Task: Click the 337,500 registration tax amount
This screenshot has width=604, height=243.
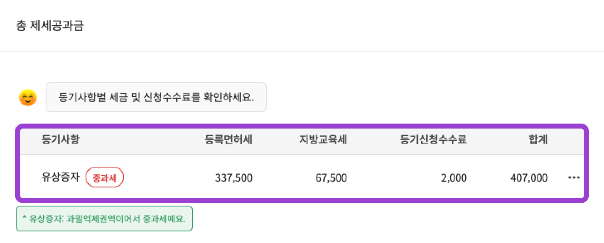Action: pyautogui.click(x=233, y=178)
